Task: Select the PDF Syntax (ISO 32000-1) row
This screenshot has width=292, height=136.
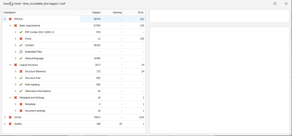Action: pos(39,32)
